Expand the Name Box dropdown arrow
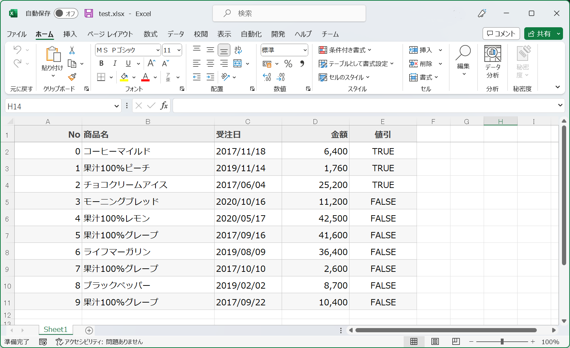This screenshot has height=348, width=570. point(116,106)
